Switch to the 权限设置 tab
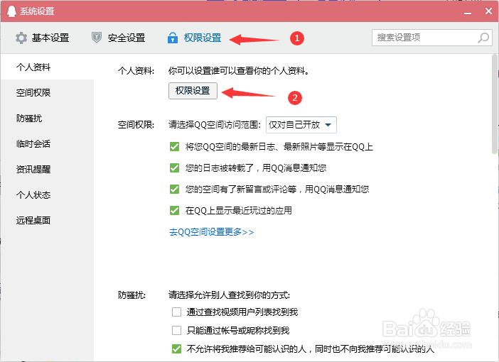 pos(195,38)
